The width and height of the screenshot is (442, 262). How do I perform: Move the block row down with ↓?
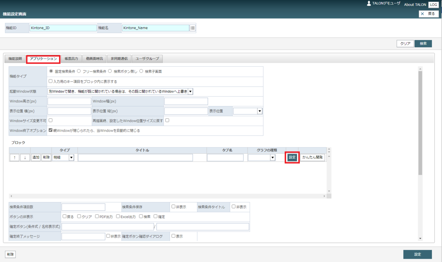[25, 157]
